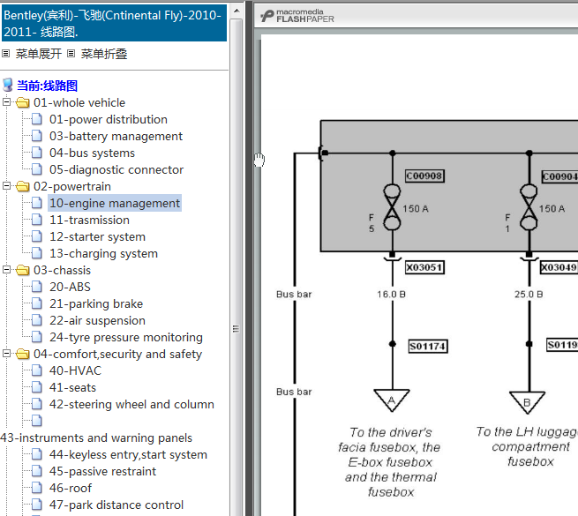Click the 01-whole vehicle folder label
Viewport: 578px width, 516px height.
pyautogui.click(x=79, y=102)
